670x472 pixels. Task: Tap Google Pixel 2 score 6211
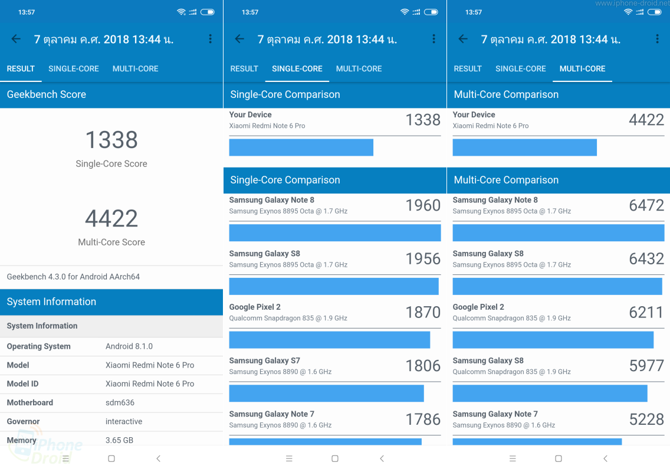tap(646, 313)
